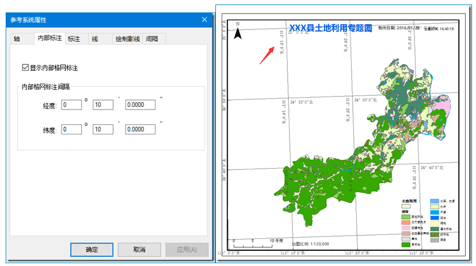Select the north arrow on the map
This screenshot has width=476, height=266.
click(x=237, y=31)
